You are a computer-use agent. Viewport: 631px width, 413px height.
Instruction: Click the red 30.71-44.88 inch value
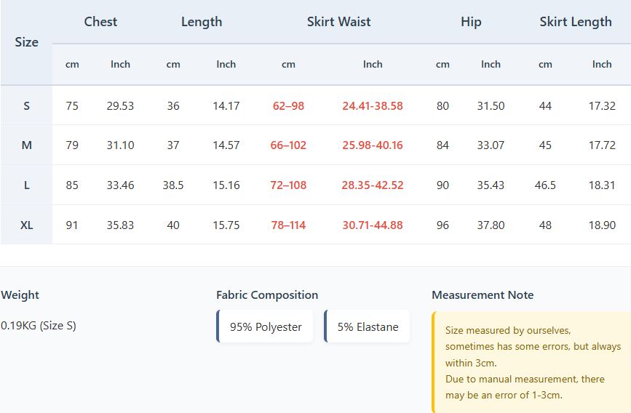(x=373, y=225)
